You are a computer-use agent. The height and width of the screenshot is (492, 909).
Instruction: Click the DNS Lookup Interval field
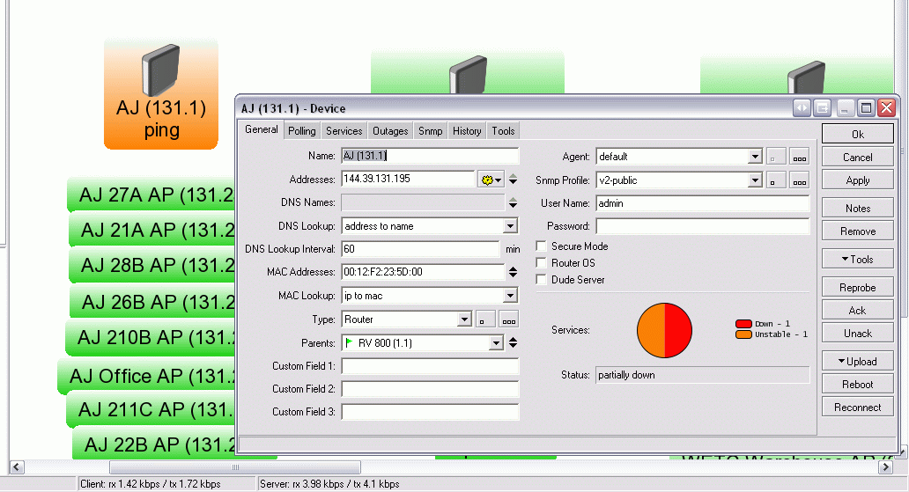(420, 249)
